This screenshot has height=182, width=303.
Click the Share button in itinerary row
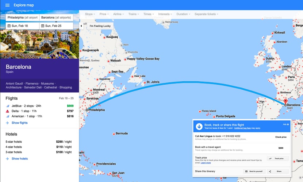point(278,171)
